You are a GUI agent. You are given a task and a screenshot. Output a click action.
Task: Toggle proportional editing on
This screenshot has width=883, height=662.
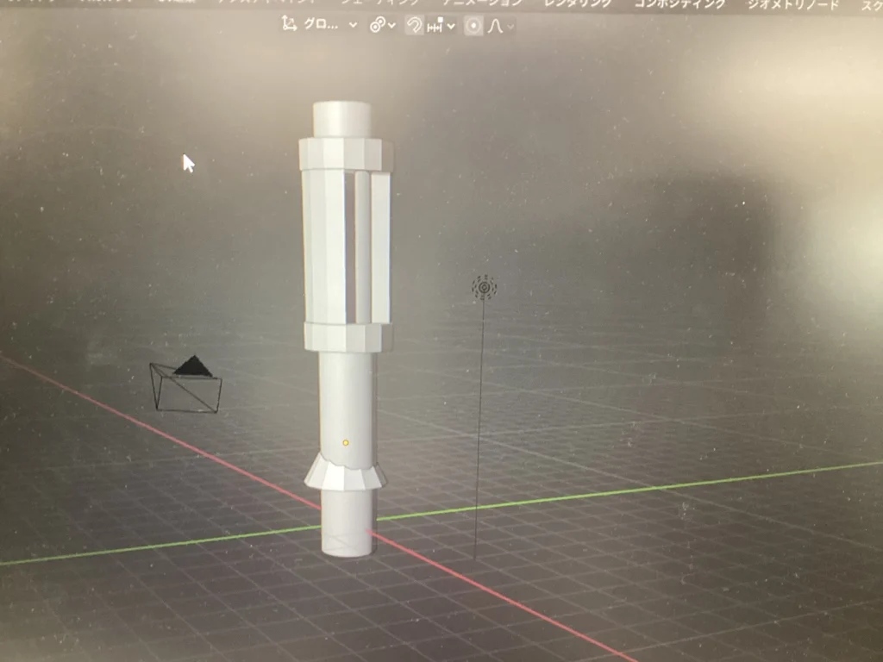point(473,26)
